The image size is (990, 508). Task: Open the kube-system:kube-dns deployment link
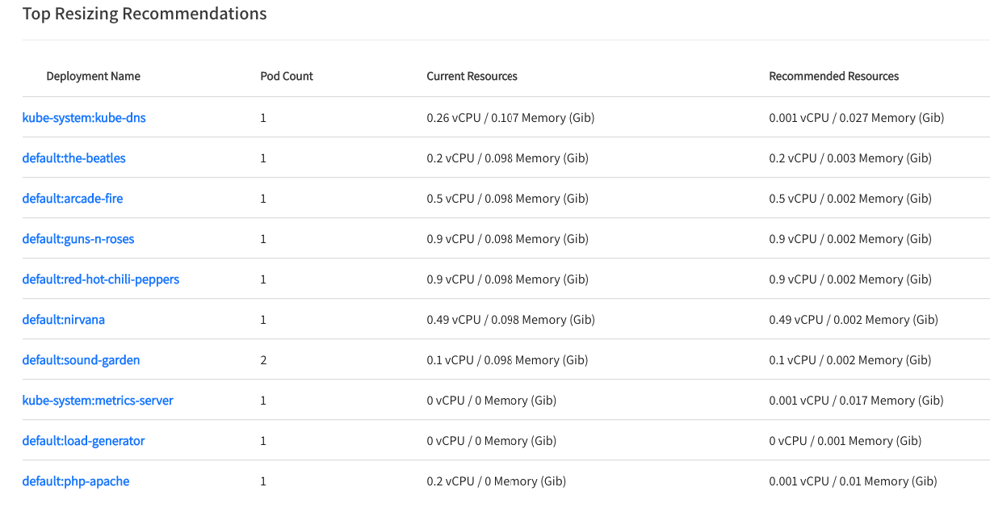(x=84, y=118)
